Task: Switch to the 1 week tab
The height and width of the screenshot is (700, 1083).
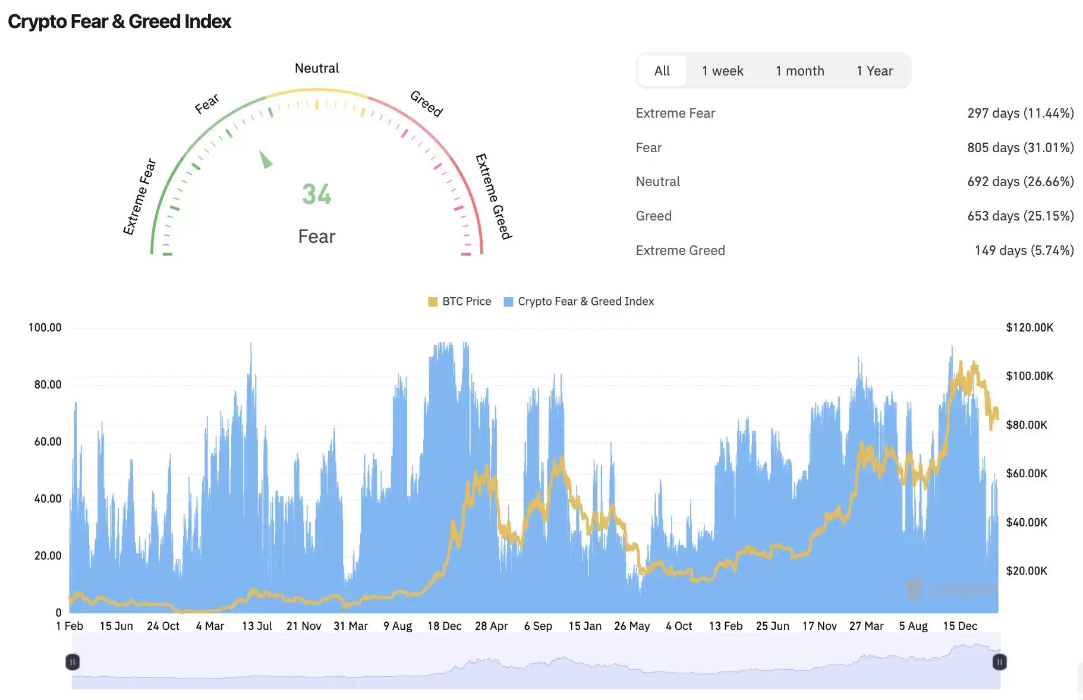Action: [722, 71]
